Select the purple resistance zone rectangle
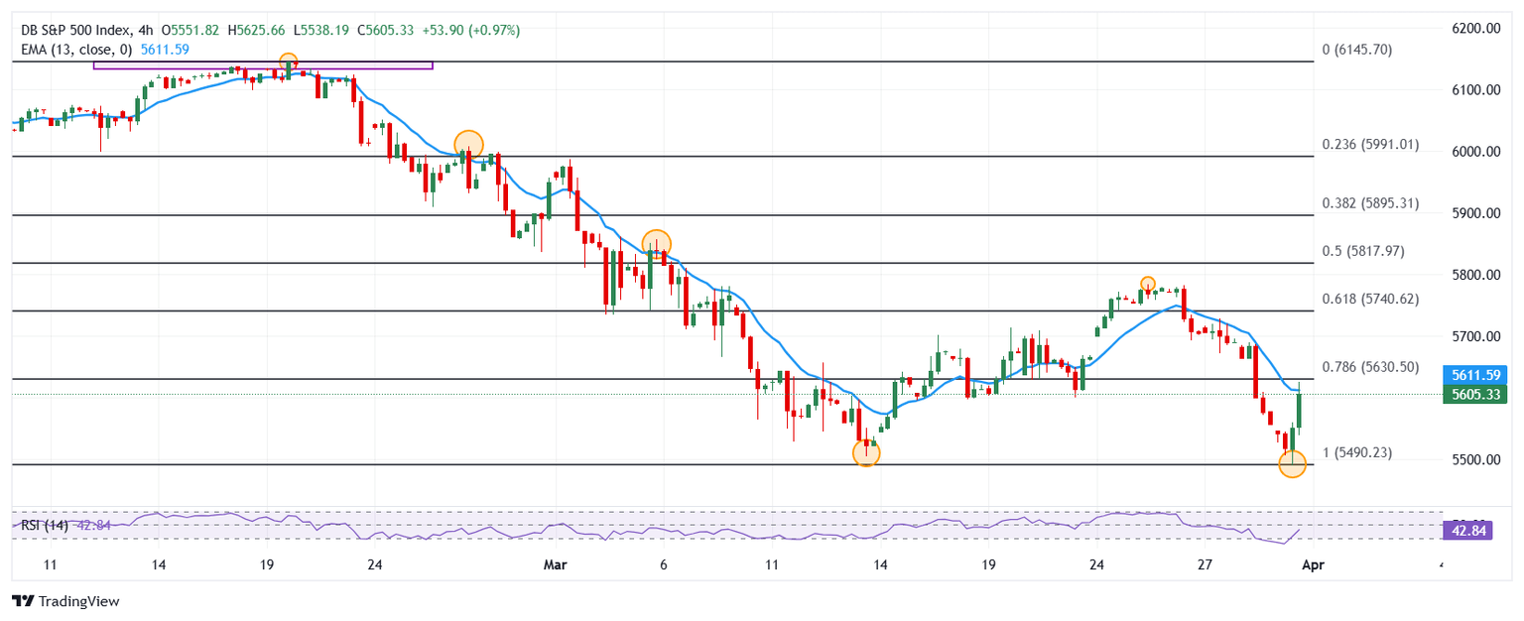The height and width of the screenshot is (621, 1524). (x=263, y=65)
